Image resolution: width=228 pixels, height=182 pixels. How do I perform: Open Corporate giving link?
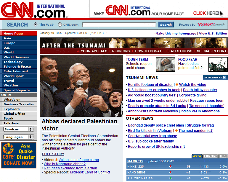point(192,95)
